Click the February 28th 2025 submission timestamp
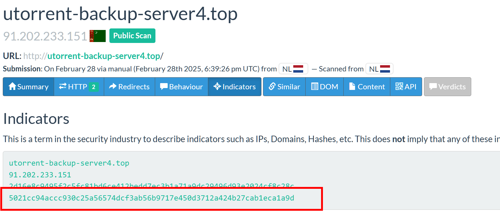This screenshot has width=500, height=220. click(196, 69)
